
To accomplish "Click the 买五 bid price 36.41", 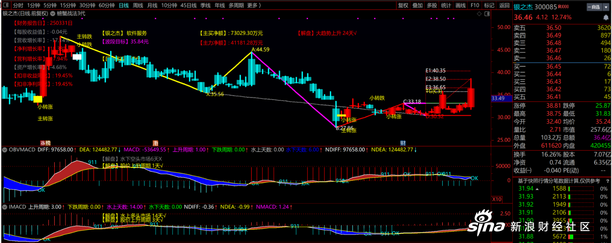I will [554, 97].
